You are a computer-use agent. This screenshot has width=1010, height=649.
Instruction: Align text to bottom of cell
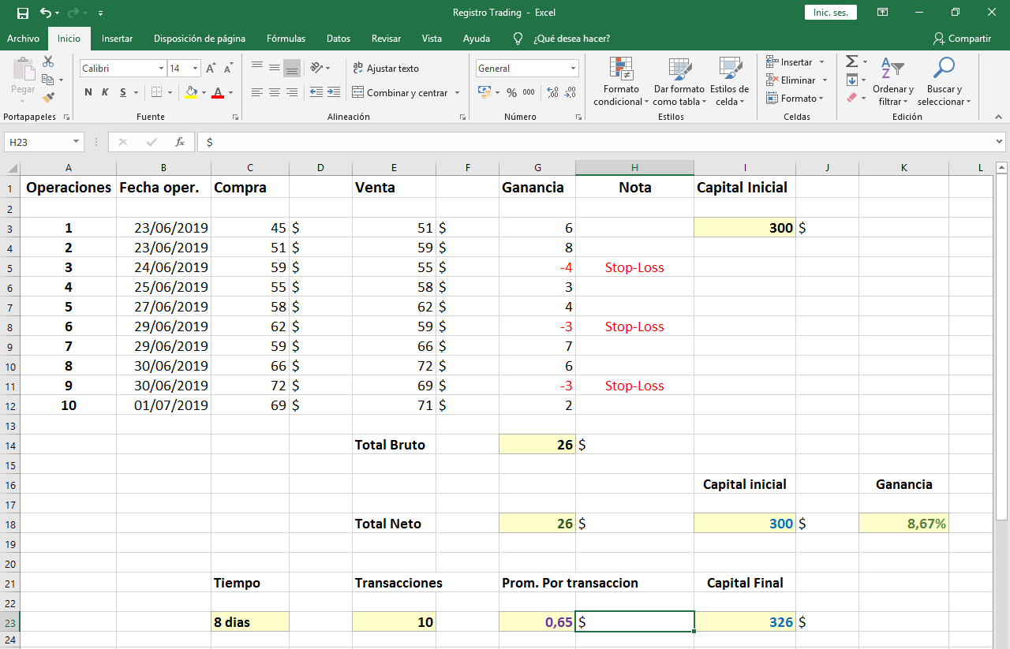coord(292,68)
